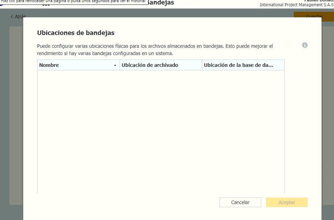The height and width of the screenshot is (220, 334).
Task: Click the dimmed Guardar button
Action: [x=314, y=16]
